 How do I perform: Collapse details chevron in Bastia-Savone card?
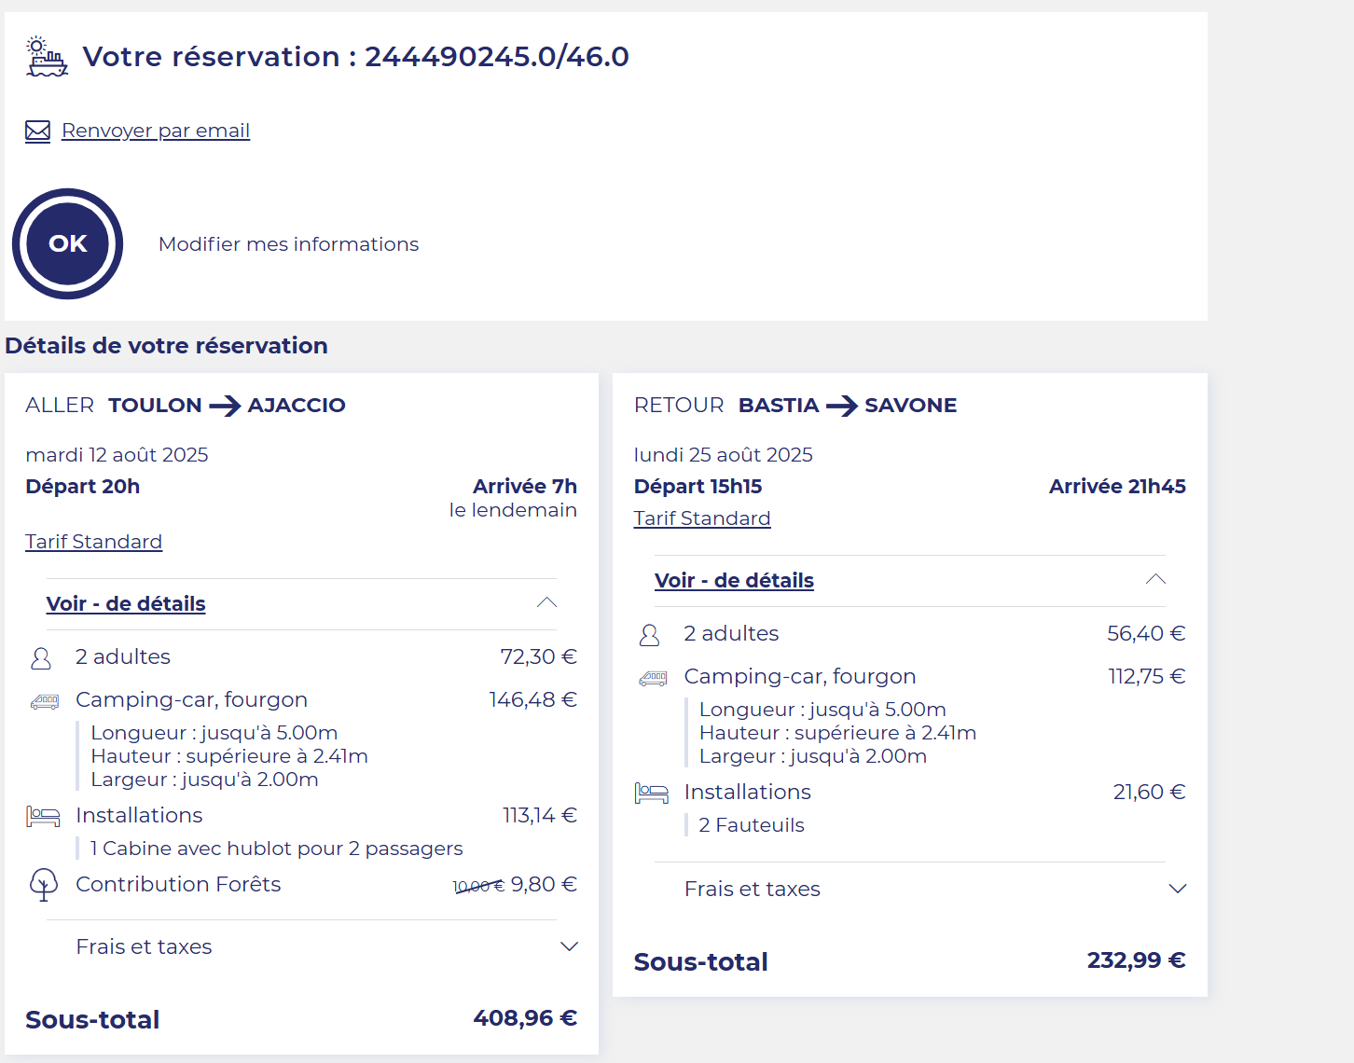coord(1155,579)
